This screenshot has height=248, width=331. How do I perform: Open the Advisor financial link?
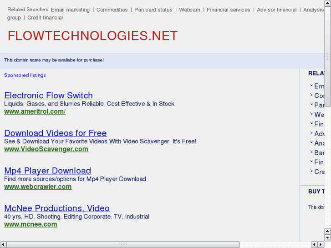pyautogui.click(x=276, y=10)
